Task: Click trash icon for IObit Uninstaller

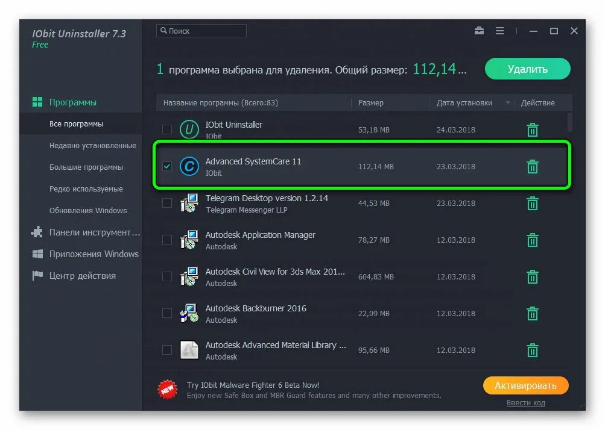Action: click(533, 130)
